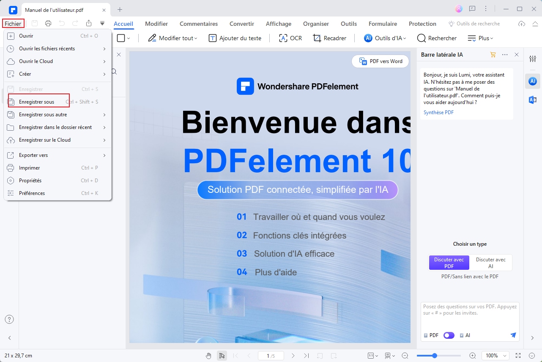Click the redo arrow icon
The image size is (542, 362).
tap(75, 24)
